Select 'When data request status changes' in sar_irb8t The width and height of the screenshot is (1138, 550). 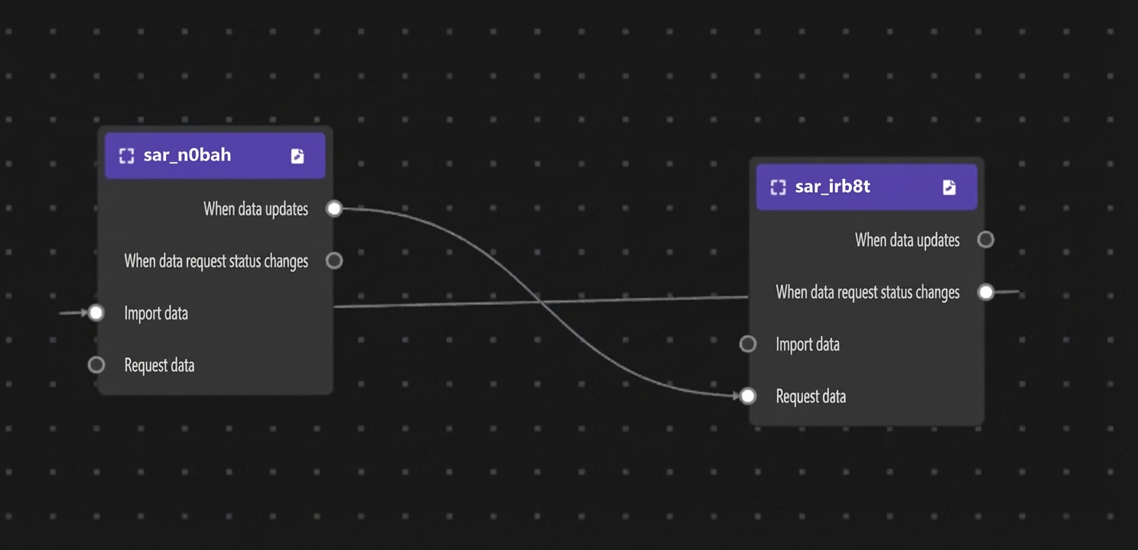(x=867, y=293)
